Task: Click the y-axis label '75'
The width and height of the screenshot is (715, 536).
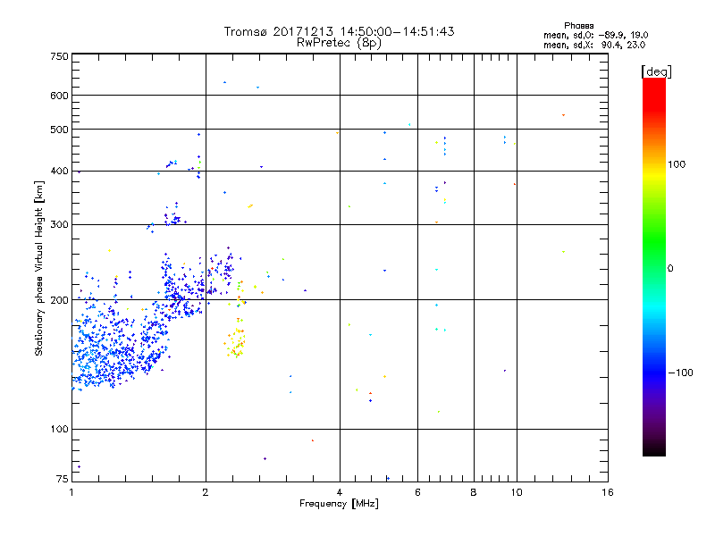Action: coord(63,479)
